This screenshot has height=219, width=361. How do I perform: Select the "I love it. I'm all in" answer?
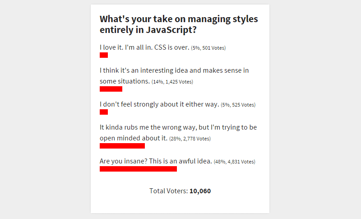pos(144,47)
